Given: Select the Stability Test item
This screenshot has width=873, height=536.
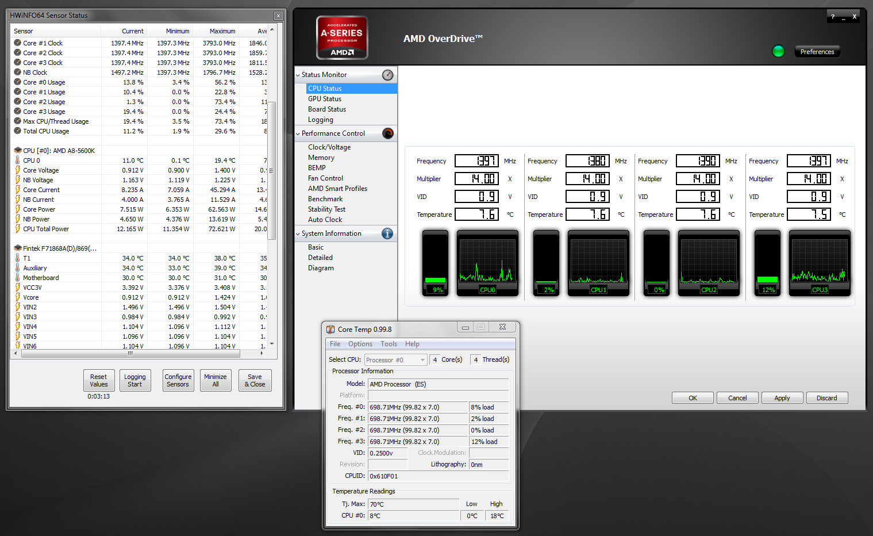Looking at the screenshot, I should 326,209.
